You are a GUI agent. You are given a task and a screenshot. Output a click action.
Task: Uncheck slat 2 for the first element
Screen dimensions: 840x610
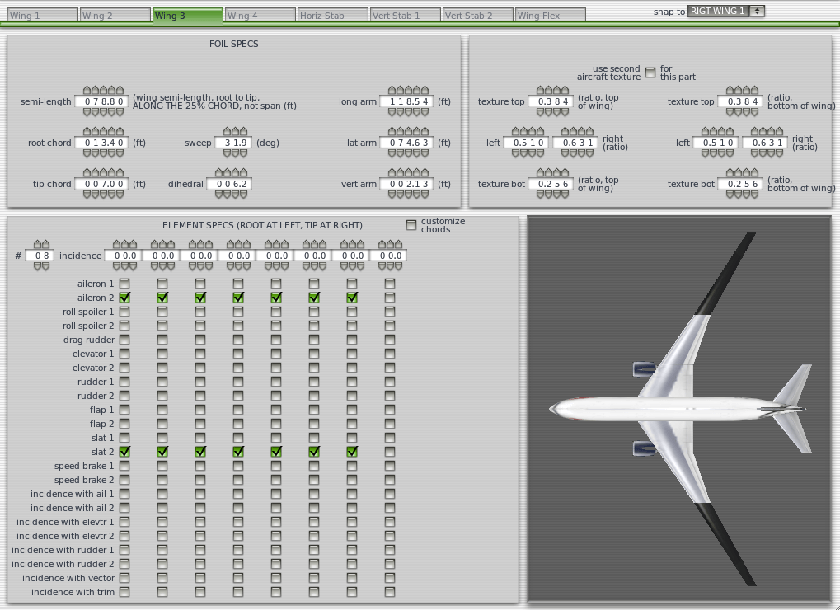(124, 452)
